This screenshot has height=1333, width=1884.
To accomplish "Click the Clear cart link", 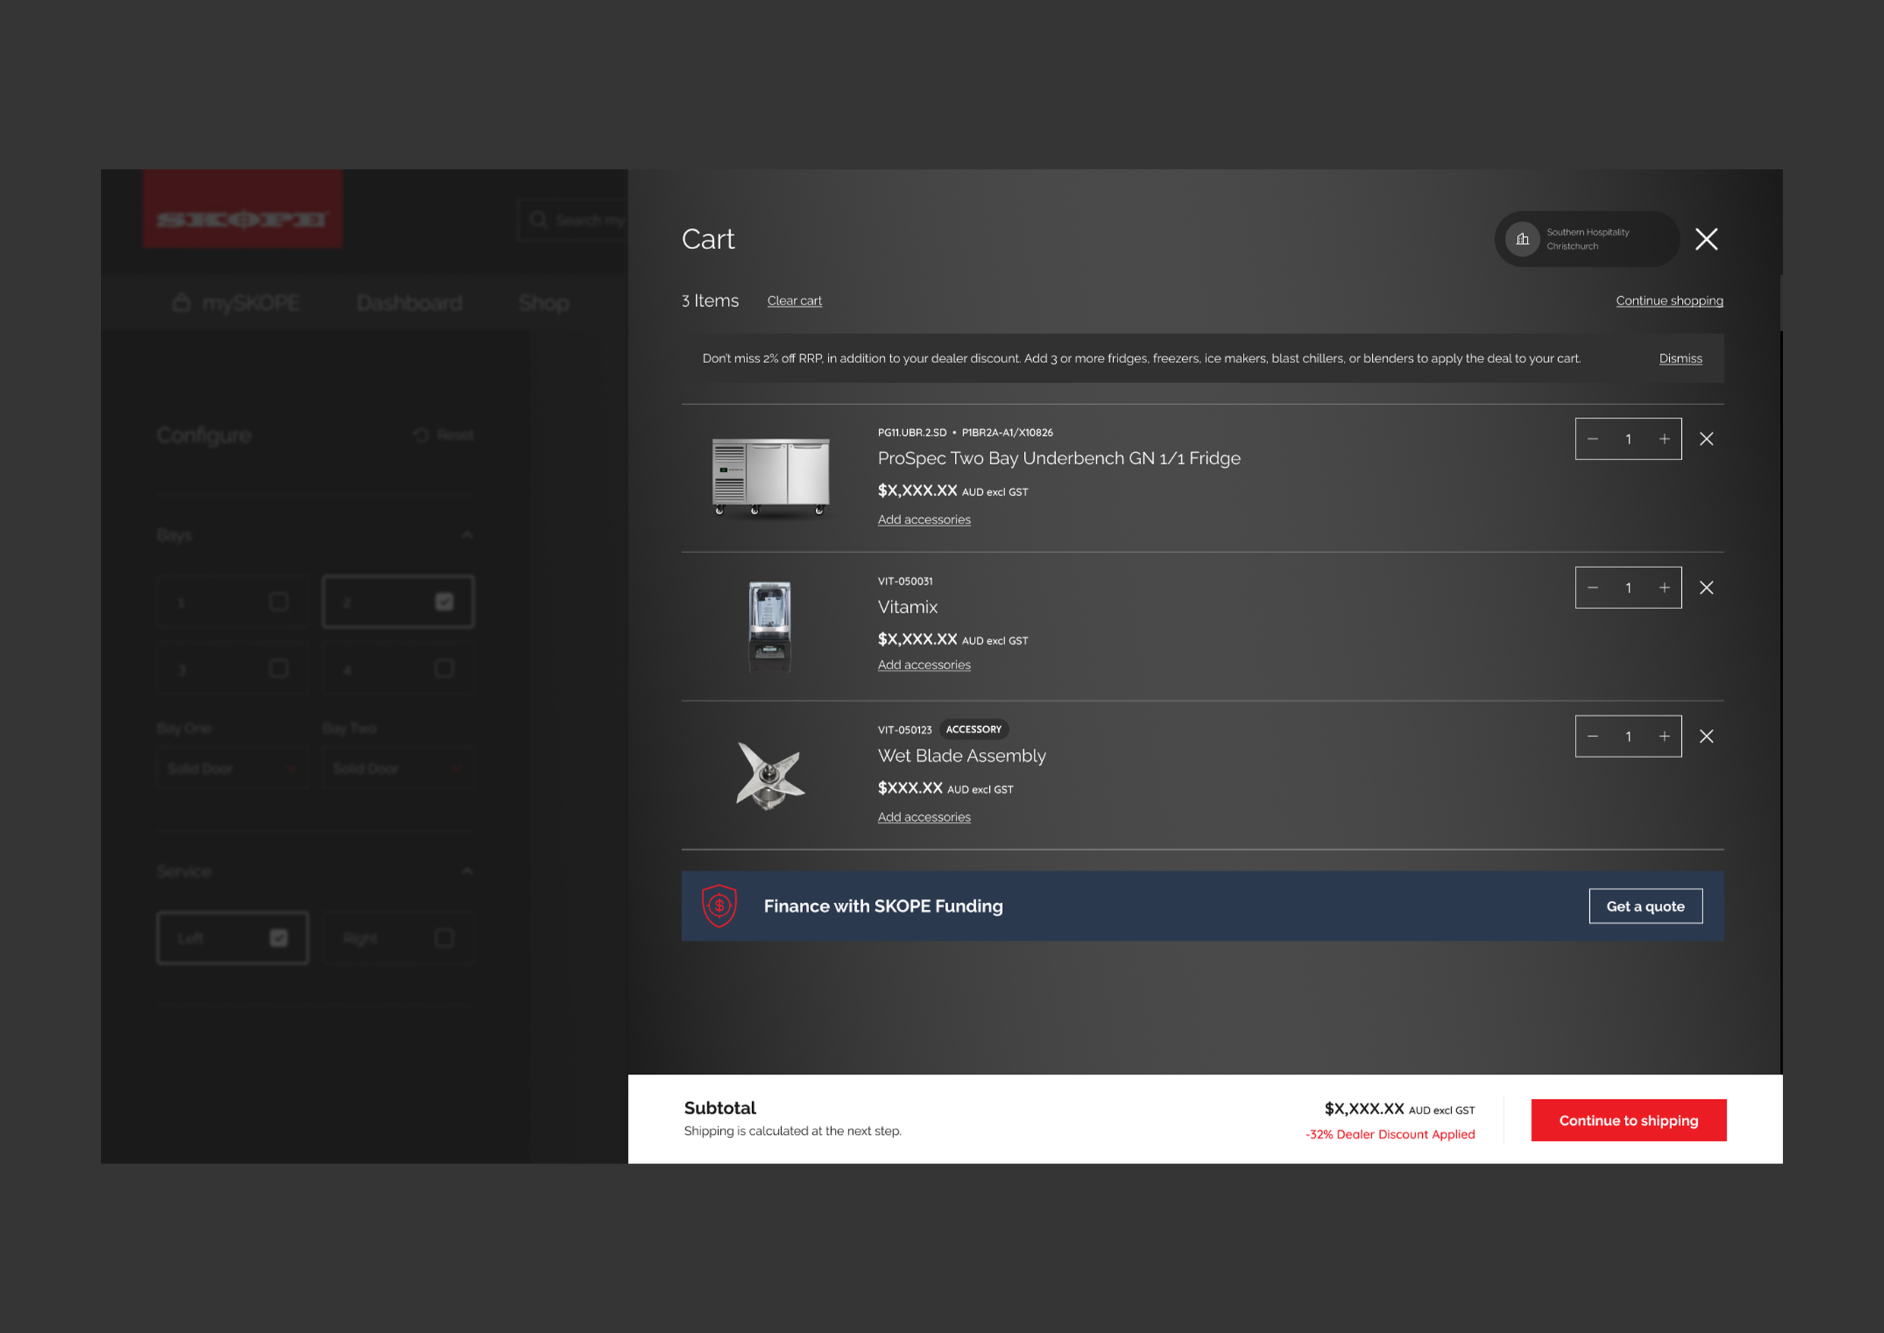I will coord(794,301).
